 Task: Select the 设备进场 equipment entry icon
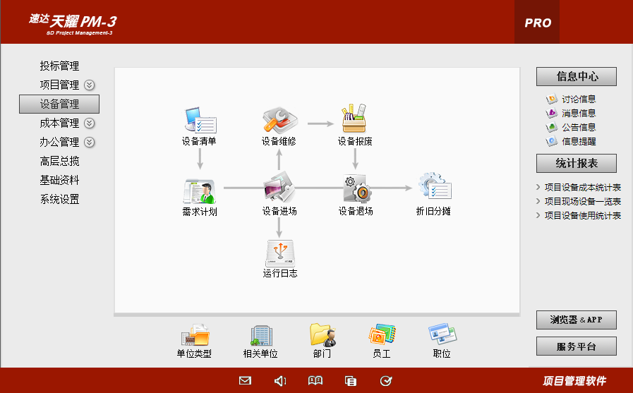[x=279, y=190]
